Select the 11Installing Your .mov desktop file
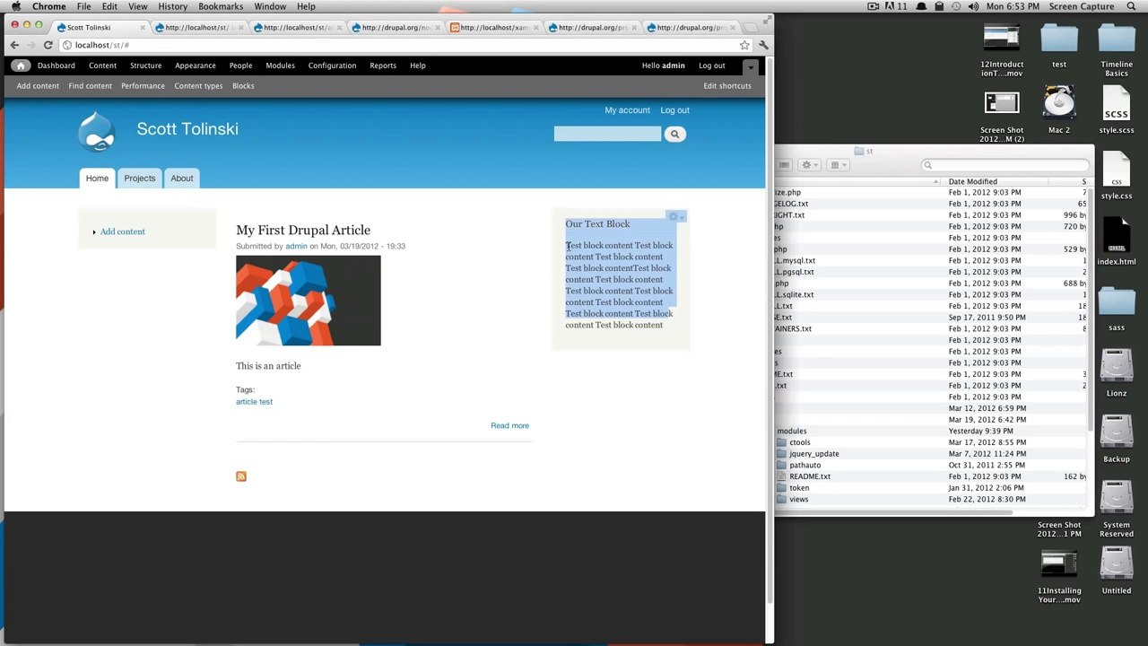 point(1059,575)
